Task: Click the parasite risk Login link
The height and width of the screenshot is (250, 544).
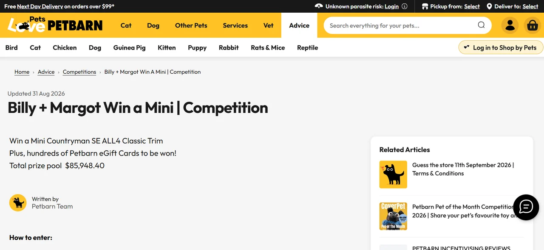Action: tap(391, 6)
